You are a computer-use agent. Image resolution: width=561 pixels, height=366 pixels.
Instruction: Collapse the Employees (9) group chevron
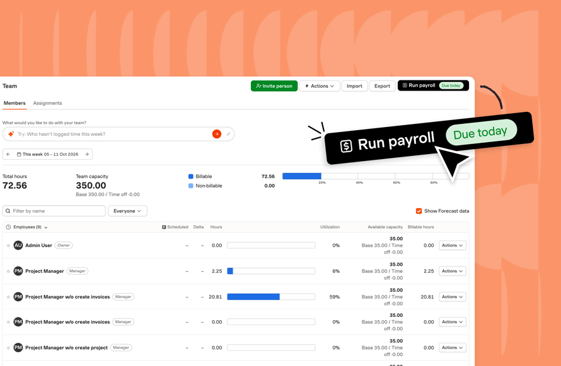click(x=46, y=228)
